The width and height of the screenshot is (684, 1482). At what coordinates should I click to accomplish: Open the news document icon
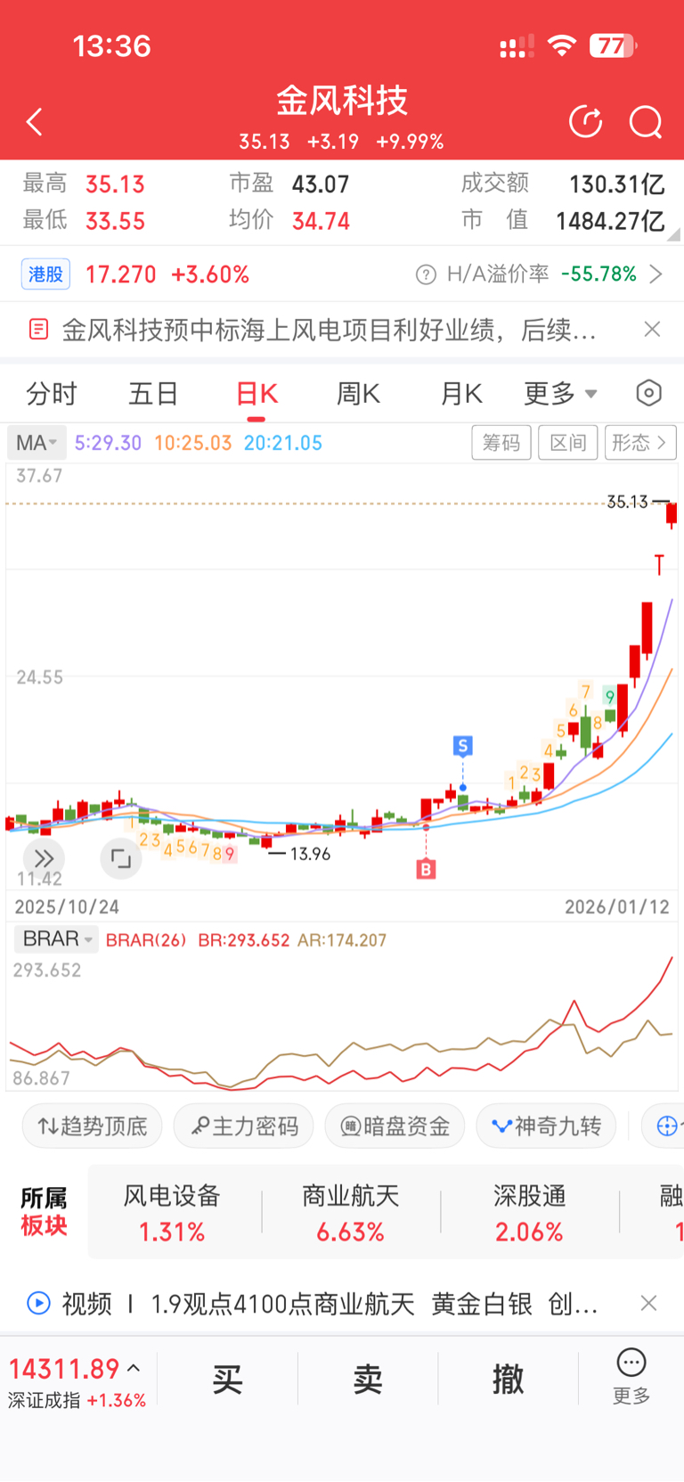pyautogui.click(x=38, y=330)
